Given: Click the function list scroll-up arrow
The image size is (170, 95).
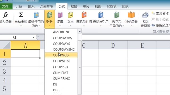Looking at the screenshot, I should [x=80, y=31].
